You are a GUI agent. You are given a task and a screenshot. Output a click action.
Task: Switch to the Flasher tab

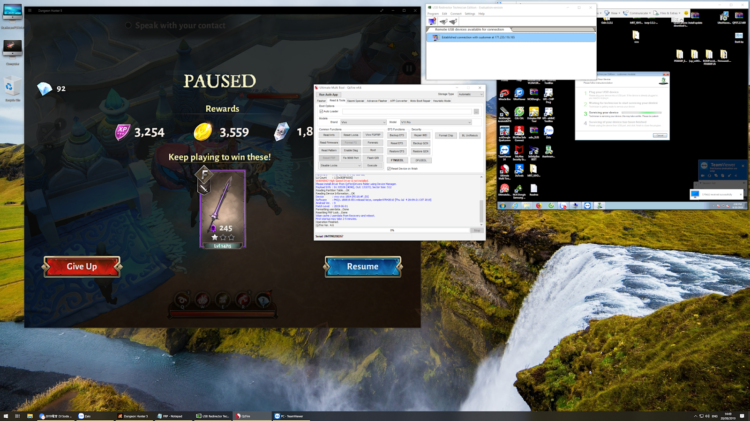(x=321, y=101)
